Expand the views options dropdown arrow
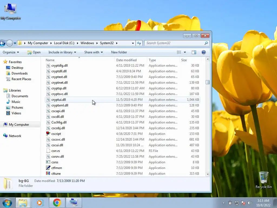 [185, 52]
